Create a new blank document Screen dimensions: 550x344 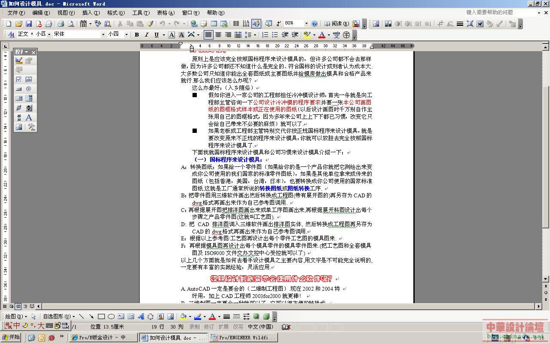[9, 24]
